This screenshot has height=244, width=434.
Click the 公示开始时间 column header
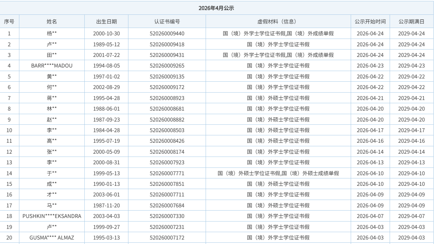click(x=370, y=22)
